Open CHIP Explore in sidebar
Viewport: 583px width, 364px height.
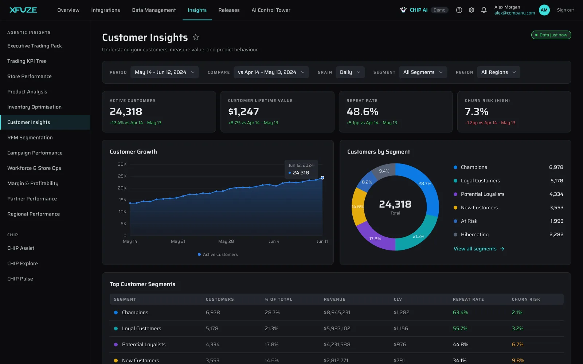click(45, 264)
